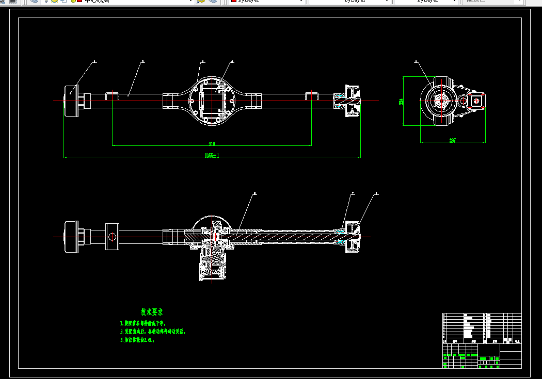Click the red color swatch of the layer

[79, 1]
